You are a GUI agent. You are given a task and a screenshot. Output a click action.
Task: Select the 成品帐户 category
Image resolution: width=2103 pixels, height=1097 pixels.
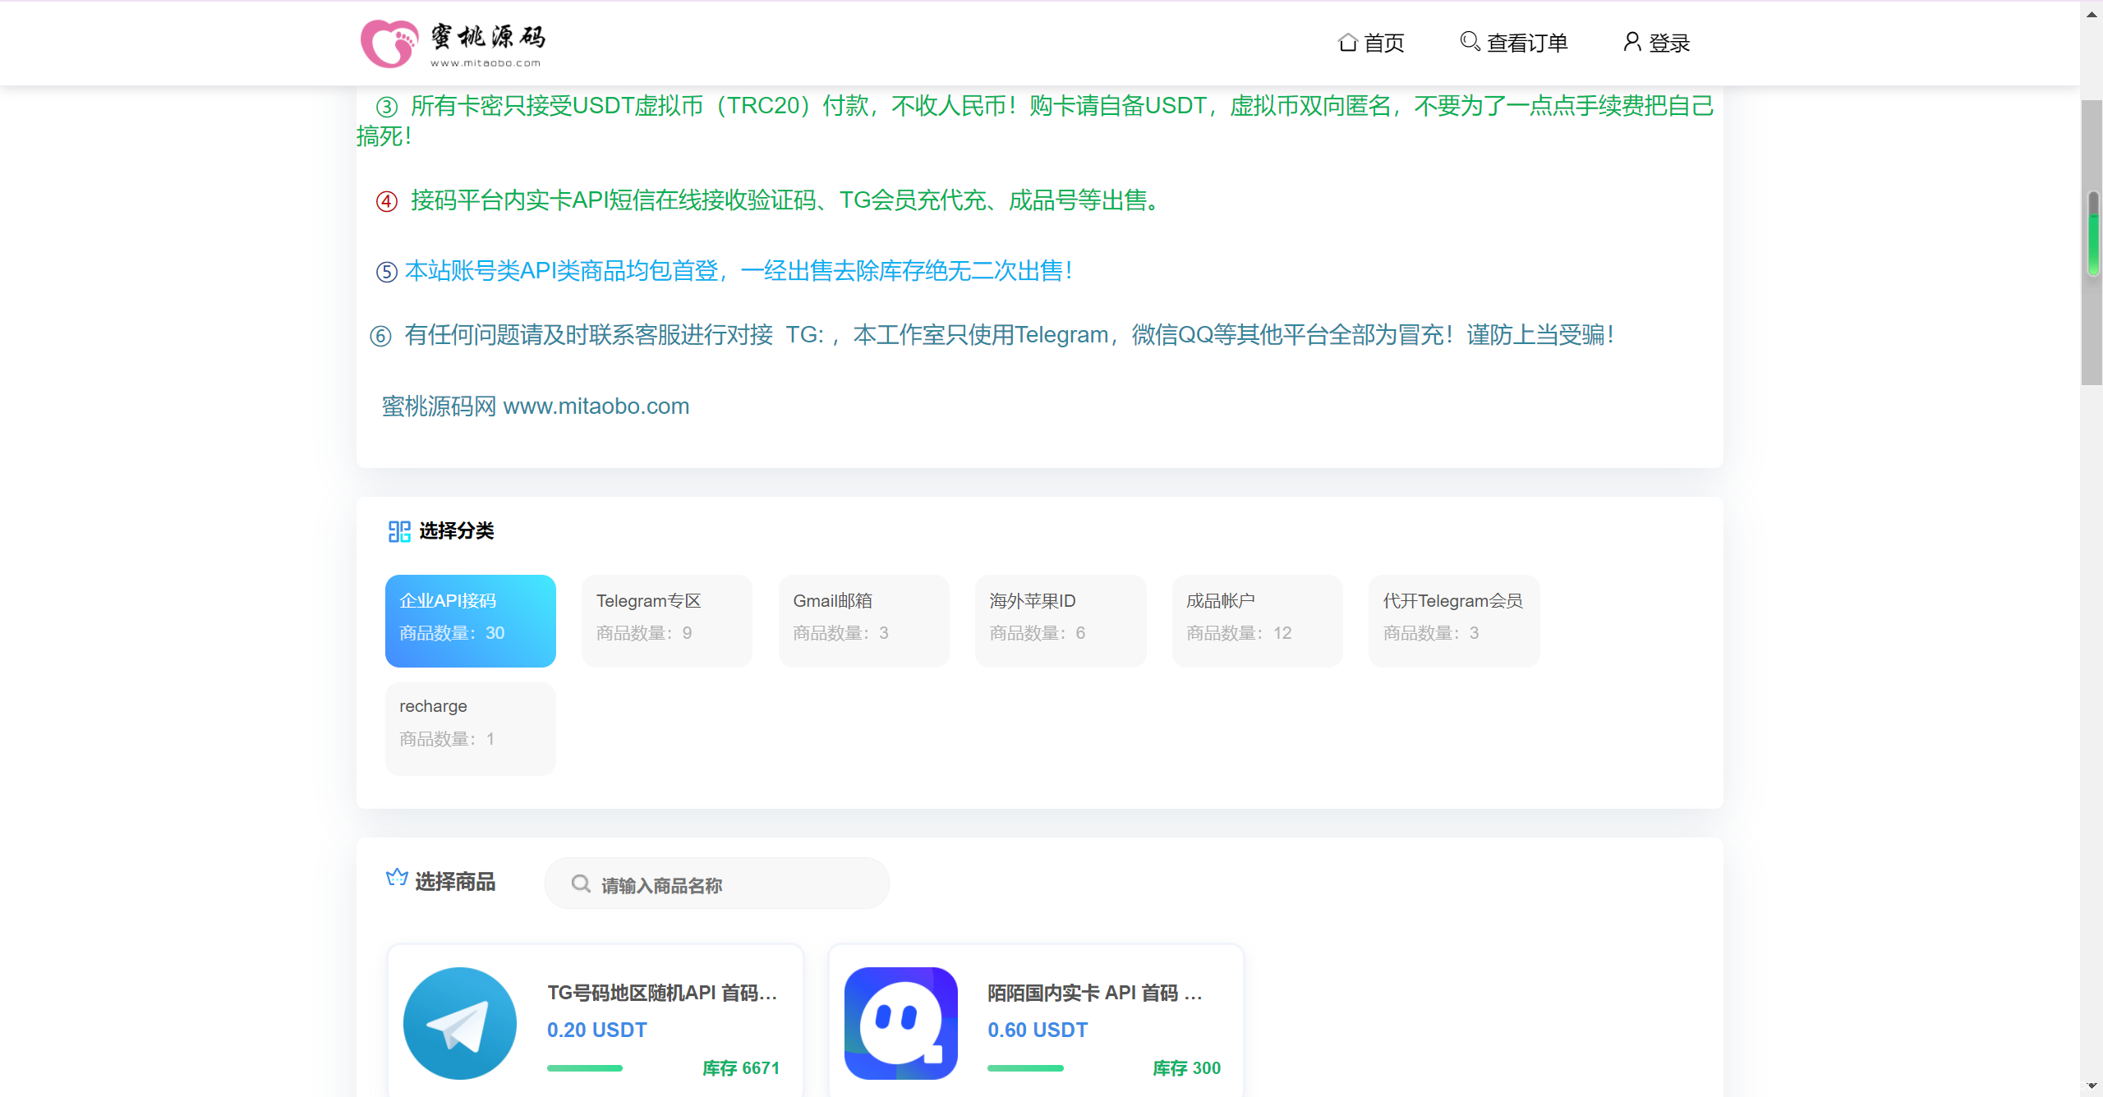pos(1256,621)
